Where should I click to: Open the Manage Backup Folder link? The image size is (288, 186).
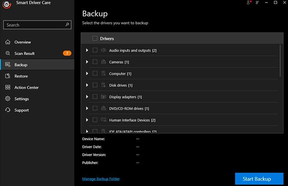pyautogui.click(x=101, y=179)
